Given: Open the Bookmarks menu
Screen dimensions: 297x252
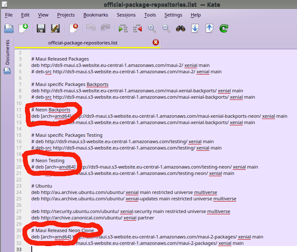Looking at the screenshot, I should [x=96, y=15].
